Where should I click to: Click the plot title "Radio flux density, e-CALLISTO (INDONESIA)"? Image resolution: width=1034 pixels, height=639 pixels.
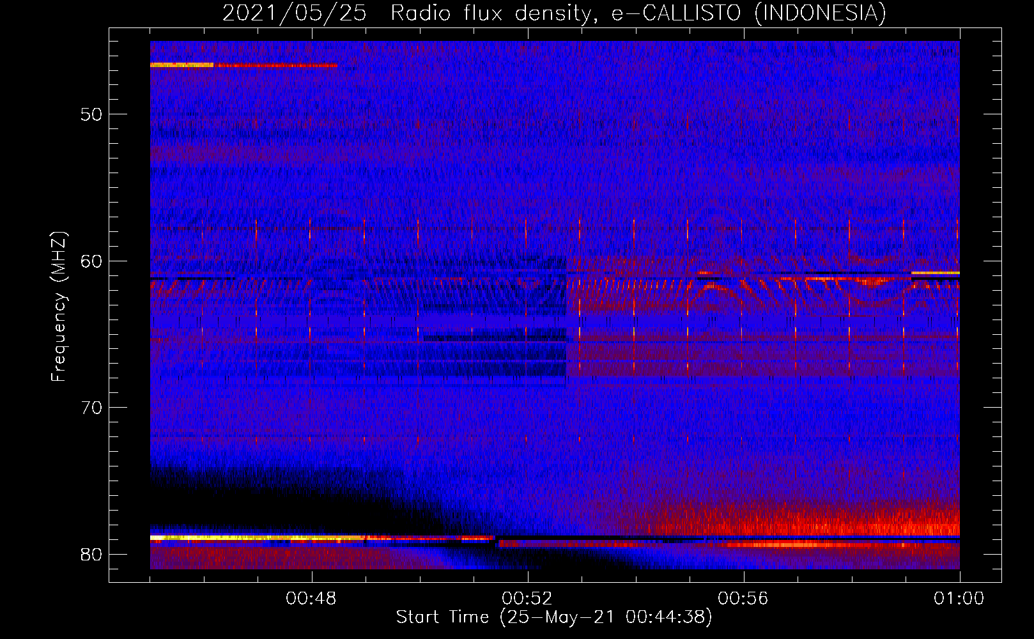pyautogui.click(x=638, y=13)
